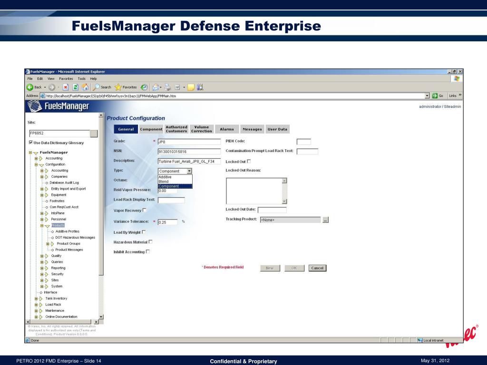This screenshot has width=487, height=365.
Task: Click the yellow Discuss note icon
Action: tap(191, 87)
